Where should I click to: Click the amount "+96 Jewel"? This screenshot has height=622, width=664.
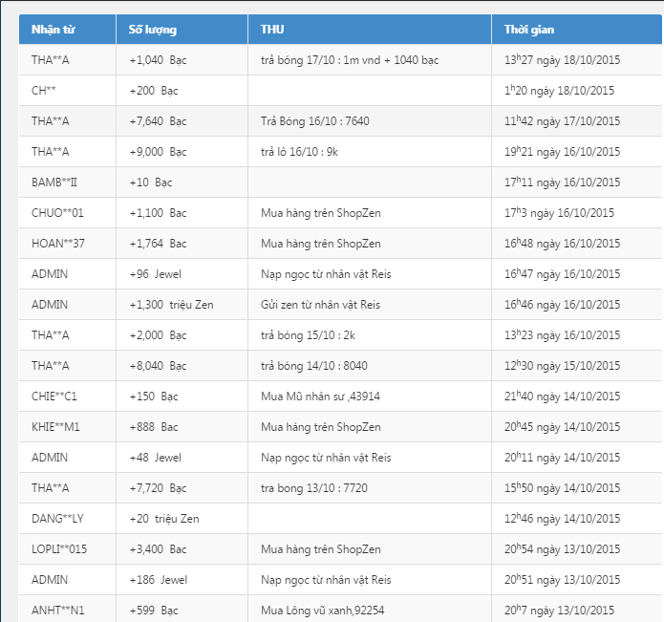pos(155,274)
